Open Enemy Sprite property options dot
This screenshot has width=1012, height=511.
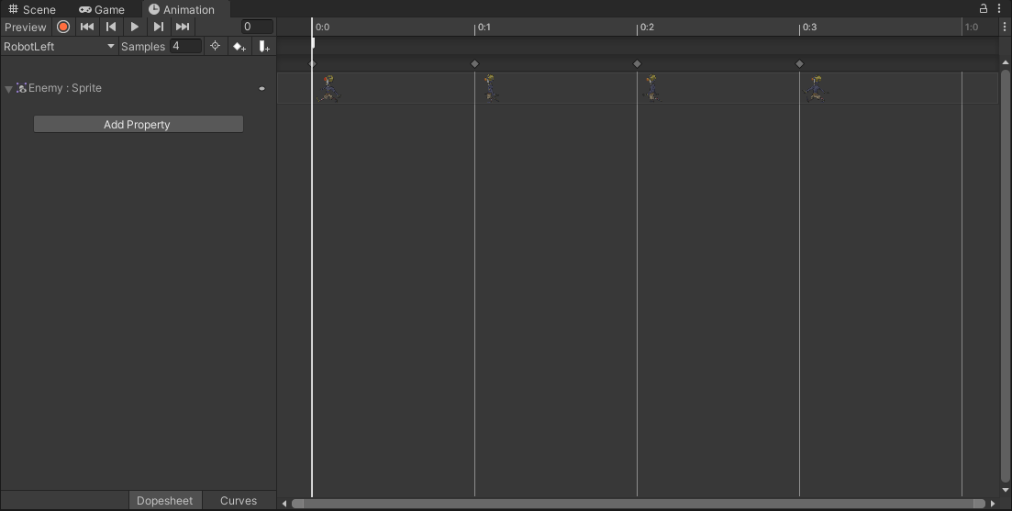(x=261, y=88)
